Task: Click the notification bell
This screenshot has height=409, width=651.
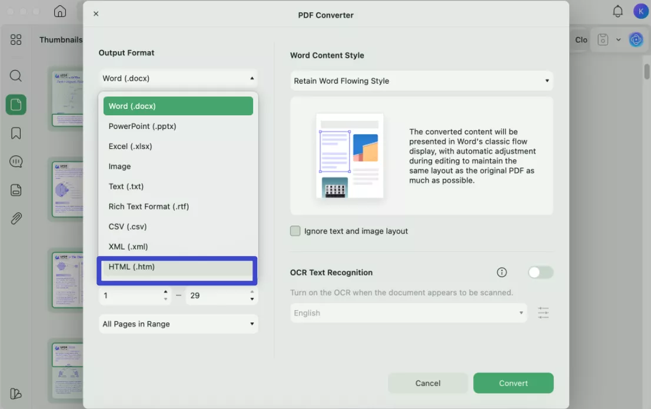Action: click(x=617, y=11)
